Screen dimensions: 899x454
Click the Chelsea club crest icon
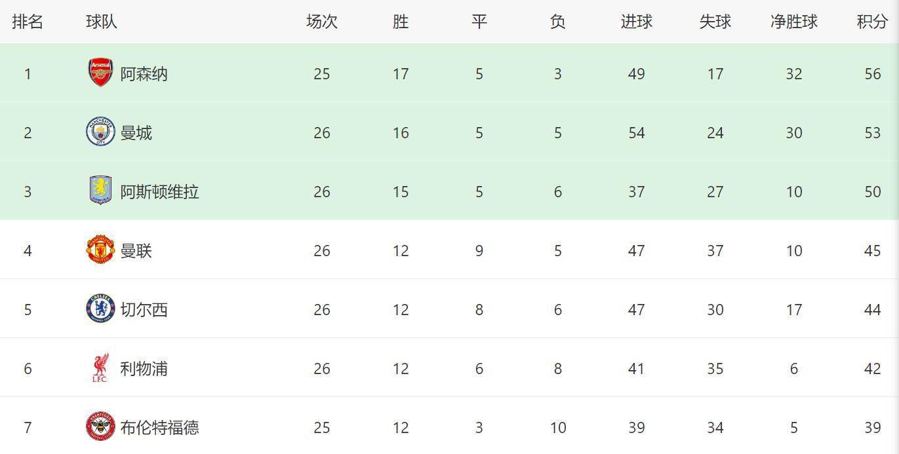coord(100,309)
